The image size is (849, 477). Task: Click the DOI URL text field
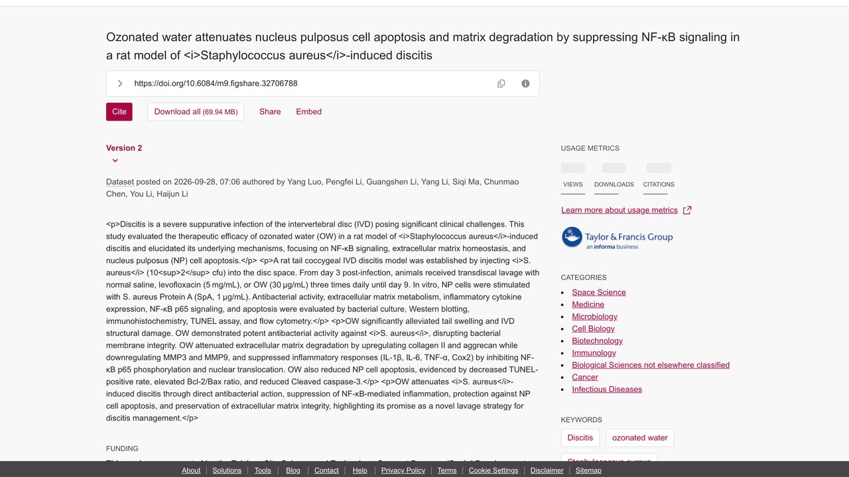(216, 83)
